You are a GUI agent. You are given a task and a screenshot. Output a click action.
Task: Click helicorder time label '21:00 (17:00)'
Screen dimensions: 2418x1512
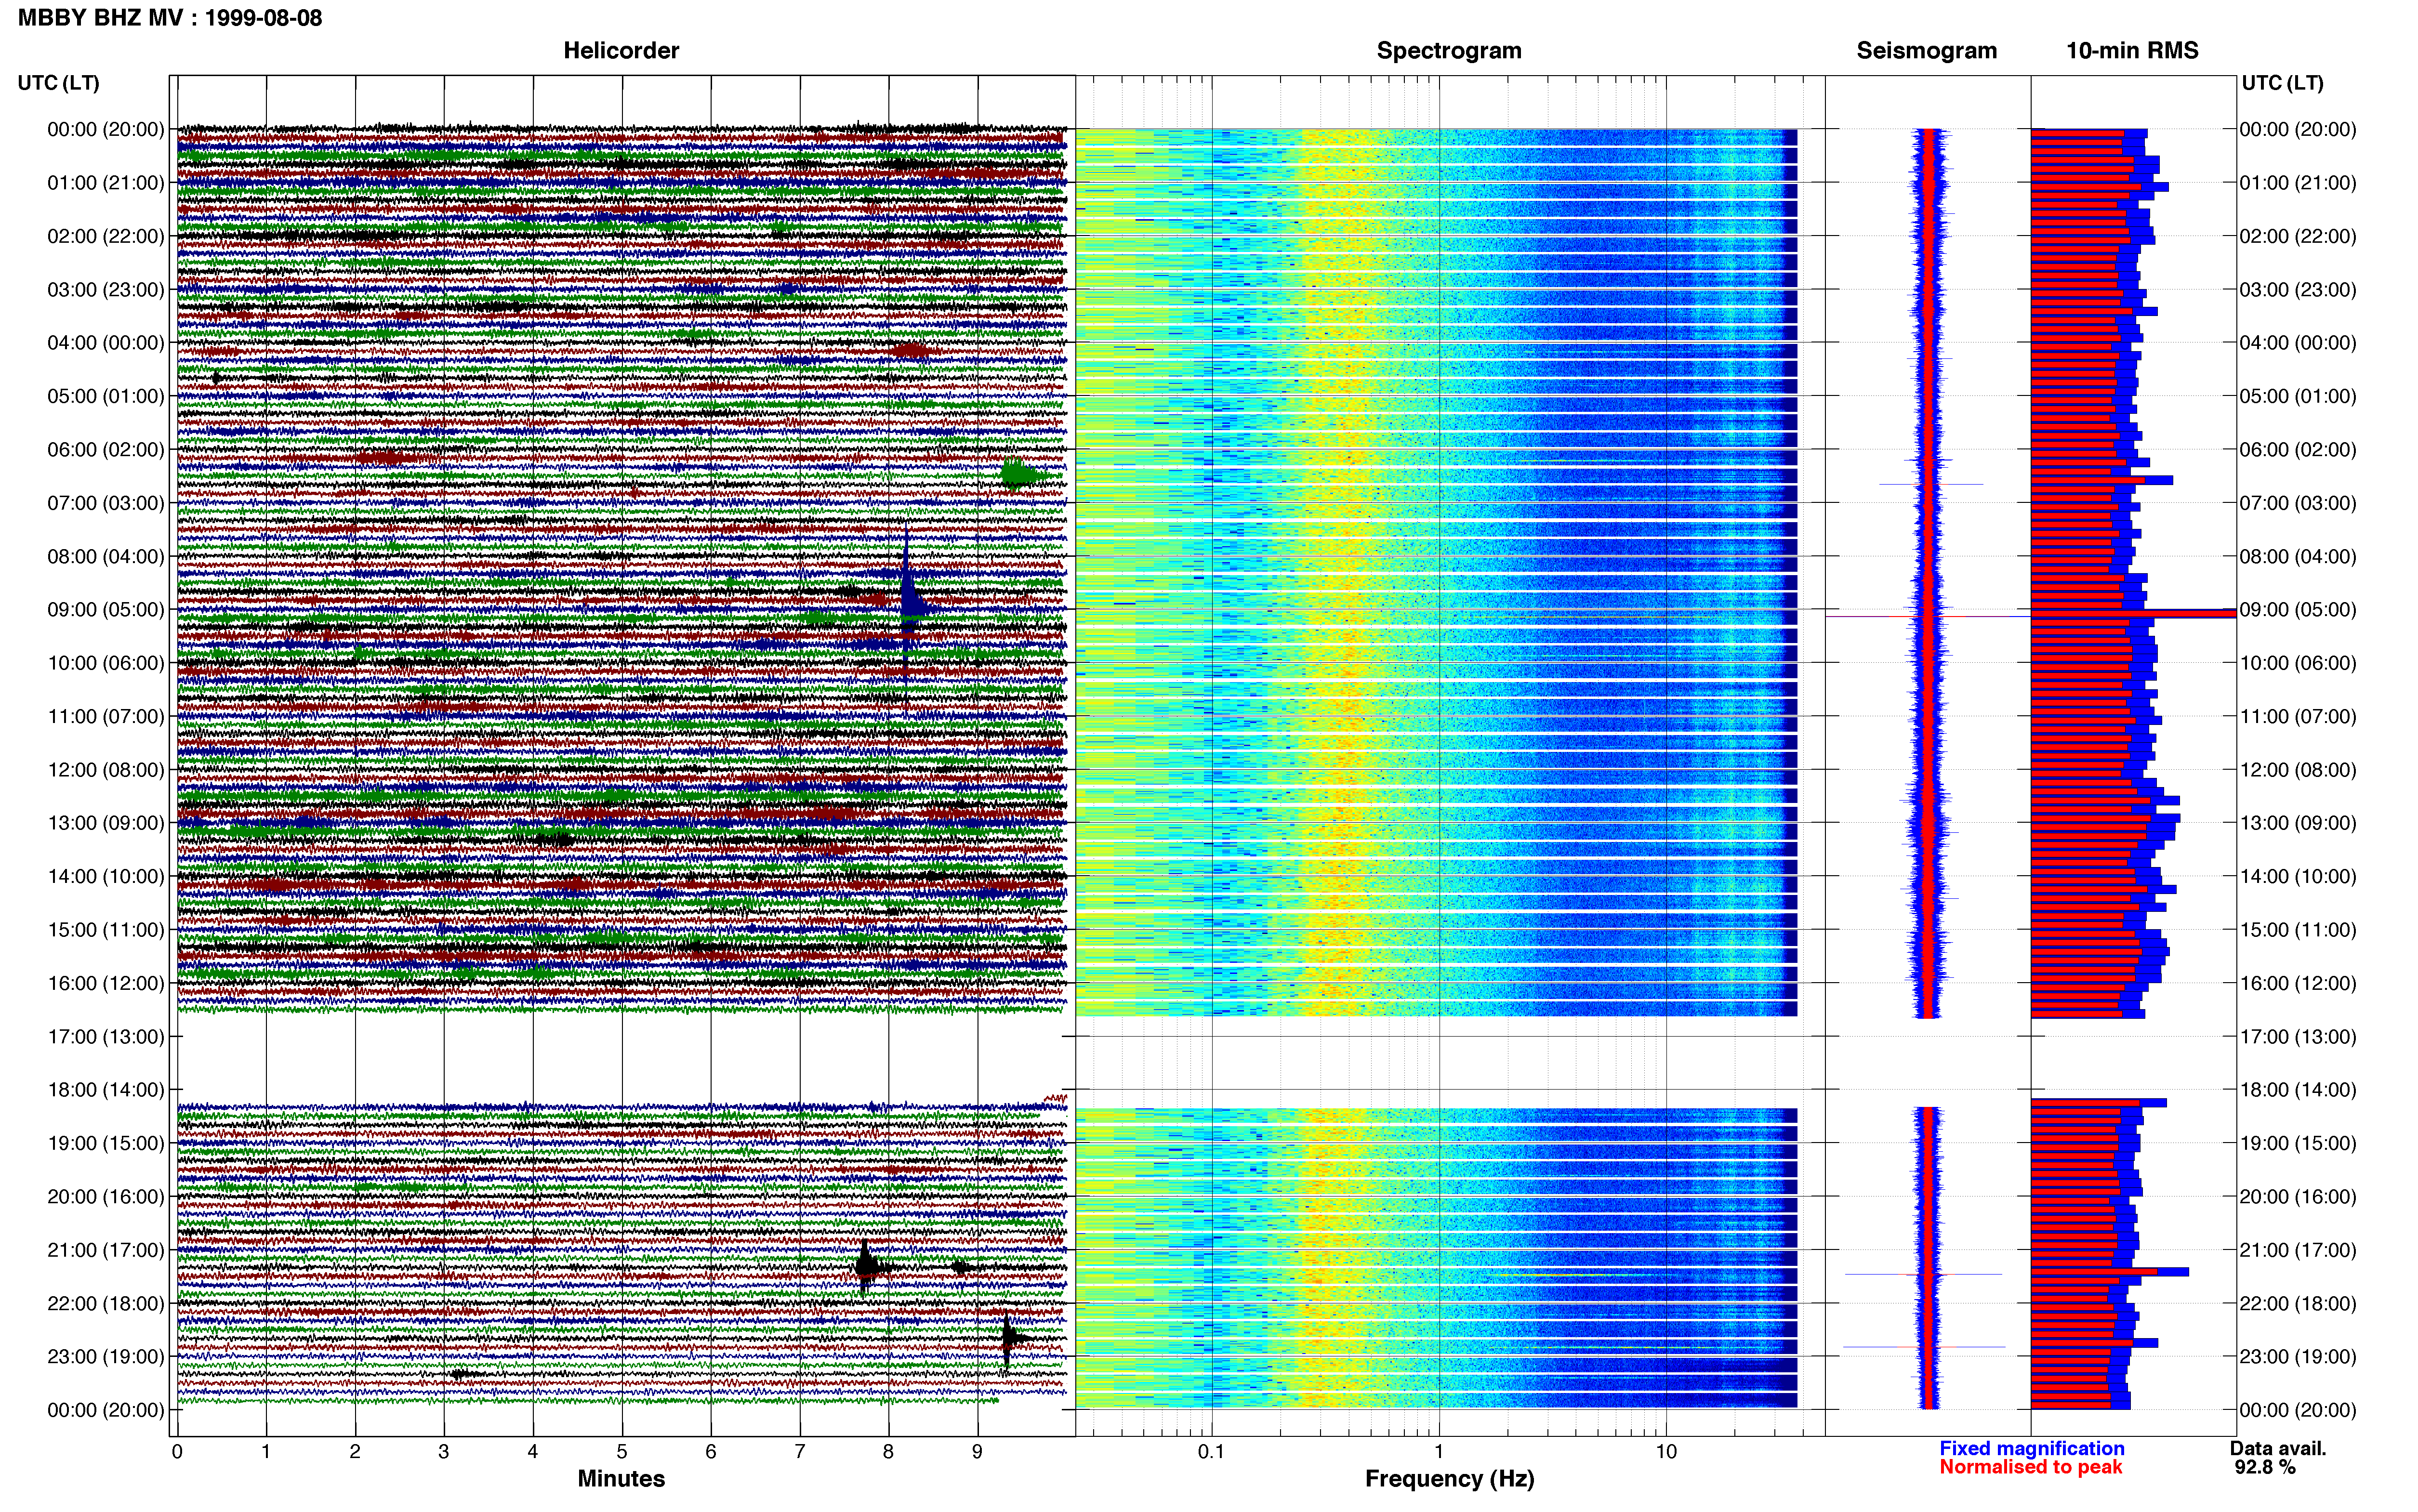[x=106, y=1250]
